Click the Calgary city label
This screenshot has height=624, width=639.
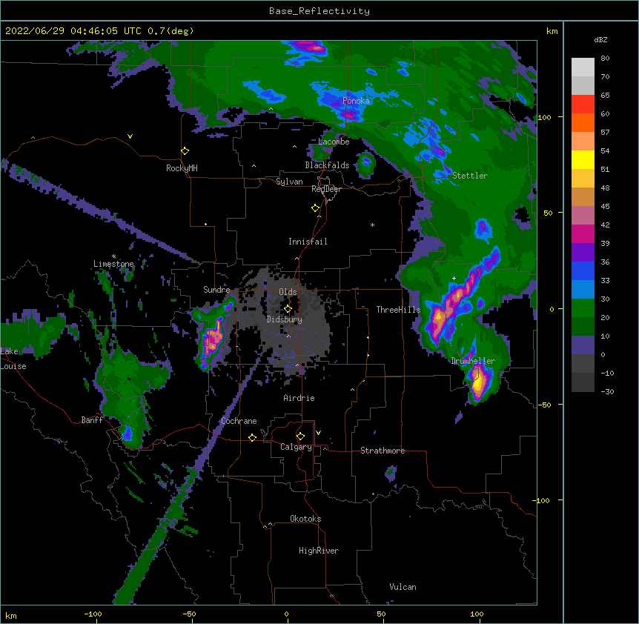coord(297,447)
